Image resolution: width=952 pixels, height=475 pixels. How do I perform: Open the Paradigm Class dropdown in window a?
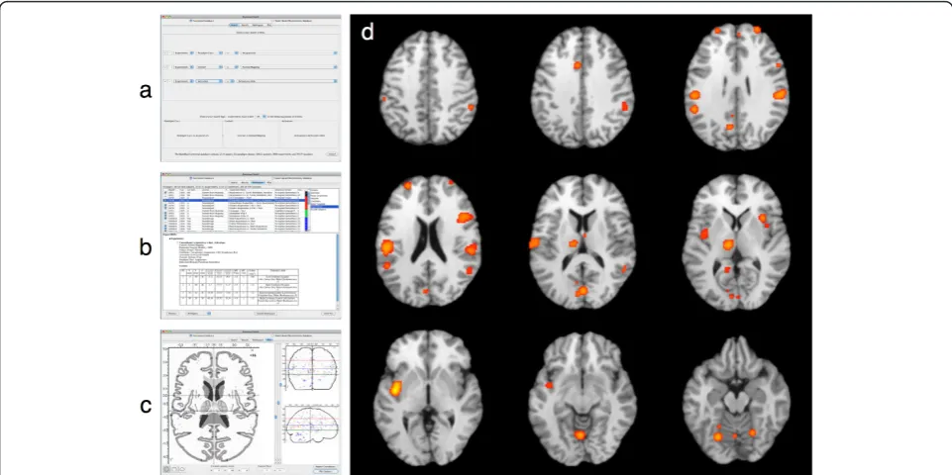pos(209,52)
